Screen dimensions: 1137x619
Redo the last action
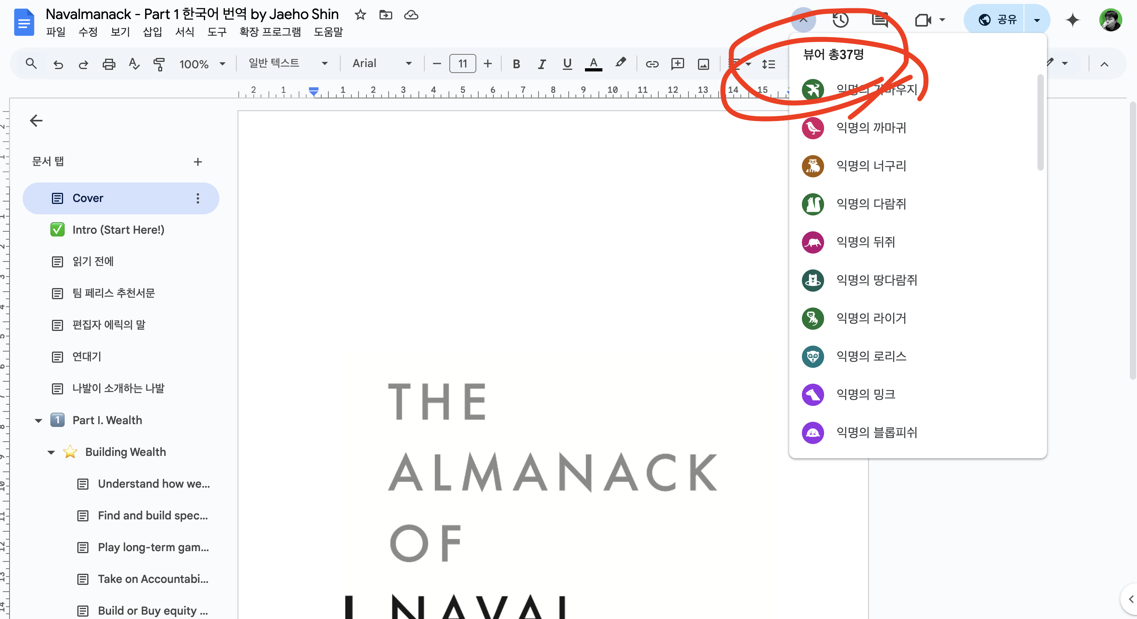(83, 64)
